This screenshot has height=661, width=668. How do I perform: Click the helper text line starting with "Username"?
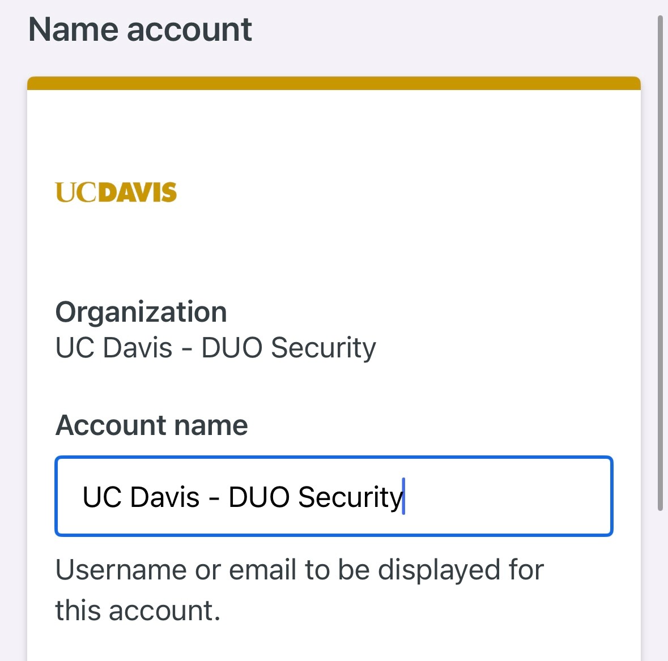[x=299, y=570]
